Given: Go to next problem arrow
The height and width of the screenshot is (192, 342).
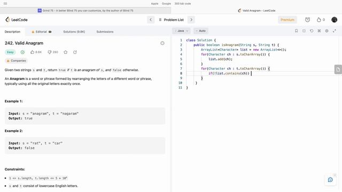Looking at the screenshot, I should (x=191, y=20).
